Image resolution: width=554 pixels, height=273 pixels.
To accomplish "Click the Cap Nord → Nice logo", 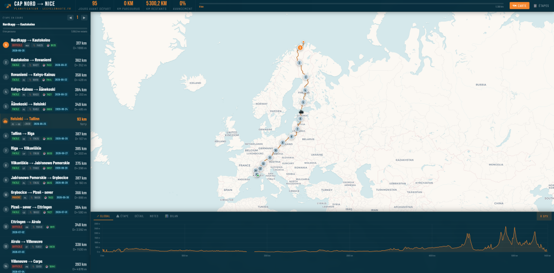I will click(x=8, y=5).
